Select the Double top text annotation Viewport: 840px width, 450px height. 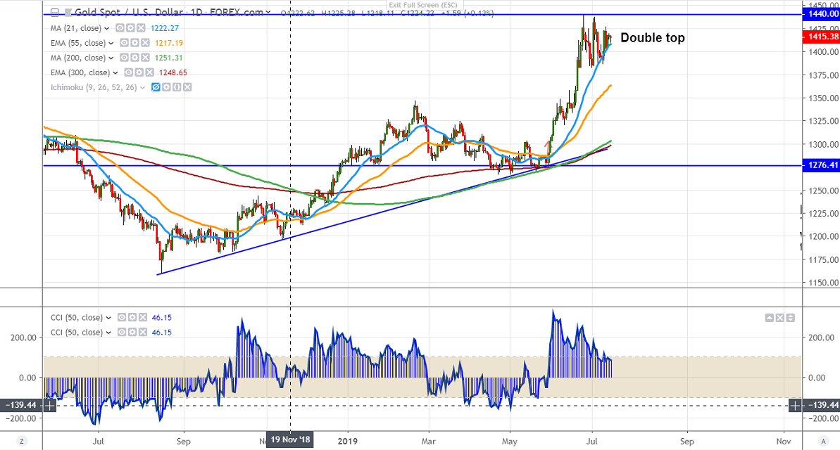653,38
